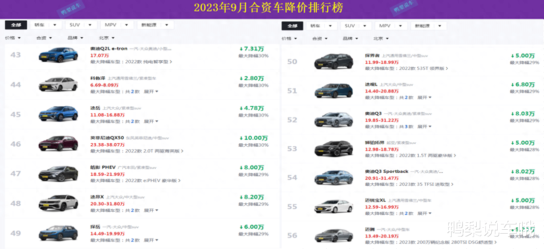Screen dimensions: 544x249
Task: Click the 6.80万 price drop value
Action: point(523,84)
